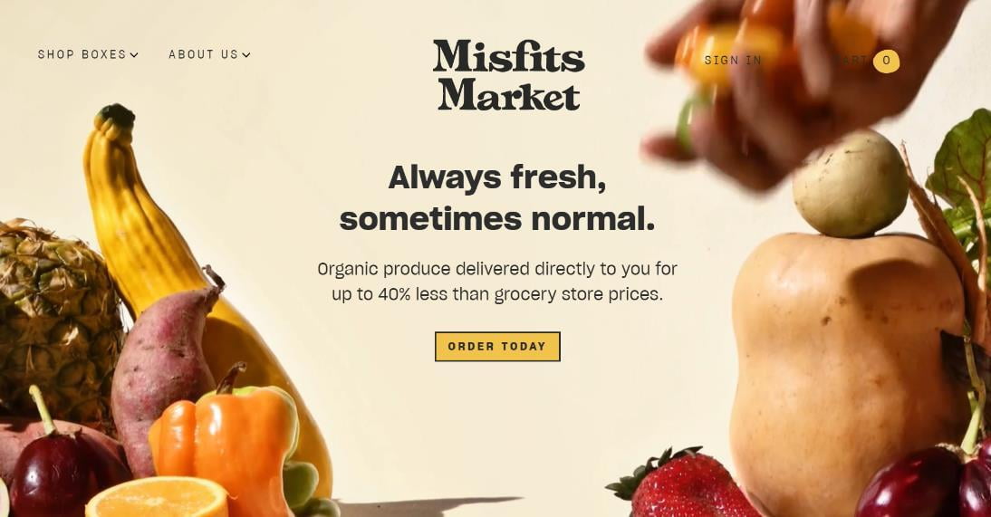Open the Shop Boxes menu label
This screenshot has width=991, height=517.
[x=82, y=54]
